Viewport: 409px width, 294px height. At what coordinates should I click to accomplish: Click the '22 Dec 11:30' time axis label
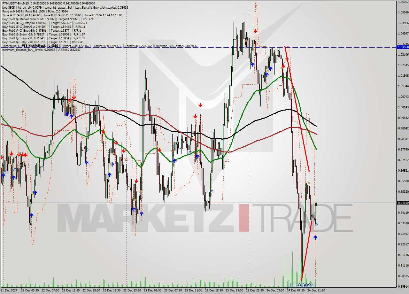coord(71,290)
